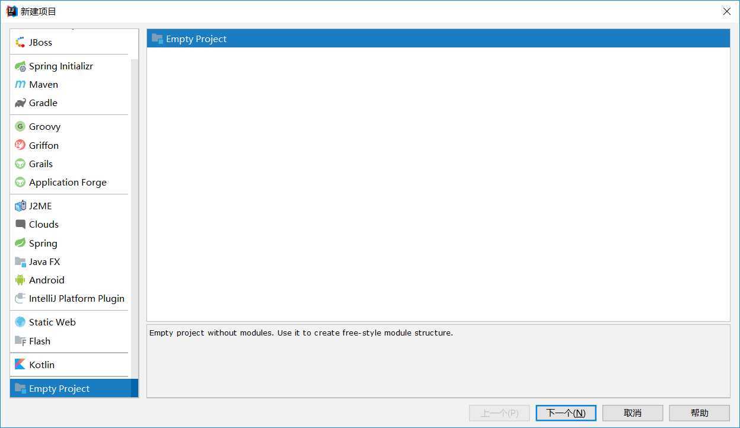Pick Gradle in the project list

(x=43, y=103)
